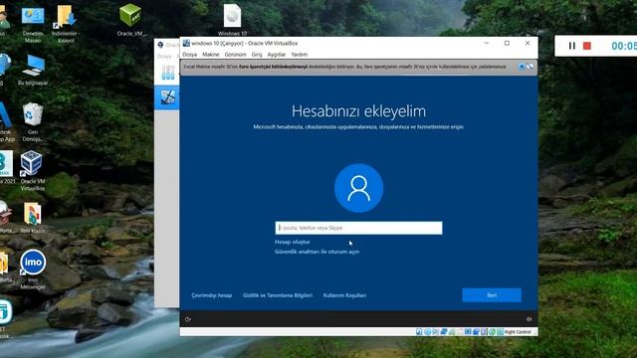The width and height of the screenshot is (637, 358).
Task: Click the e-posta, telefon veya Skype field
Action: coord(358,228)
